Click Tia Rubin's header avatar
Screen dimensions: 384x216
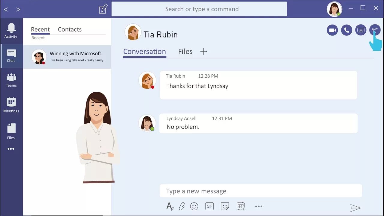tap(133, 32)
